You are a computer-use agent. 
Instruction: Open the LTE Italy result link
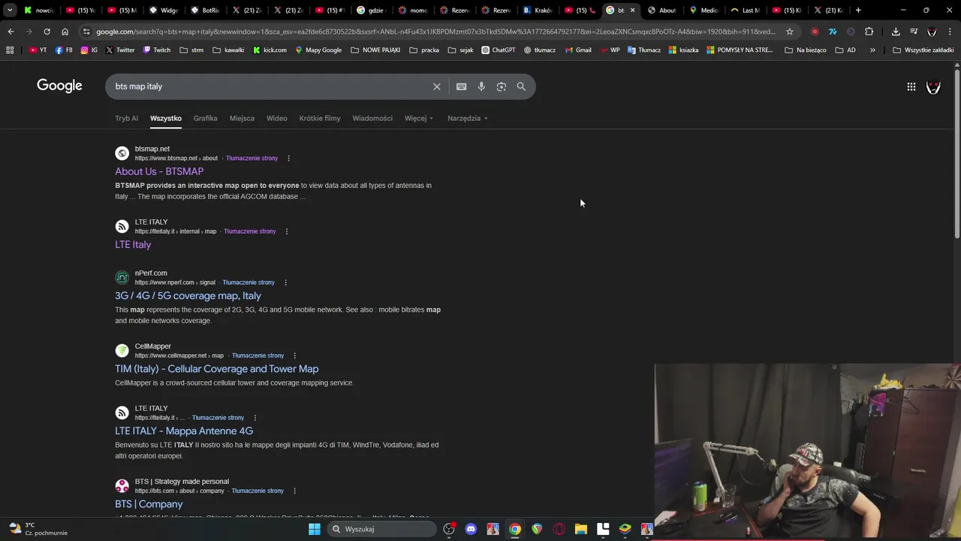click(x=133, y=245)
